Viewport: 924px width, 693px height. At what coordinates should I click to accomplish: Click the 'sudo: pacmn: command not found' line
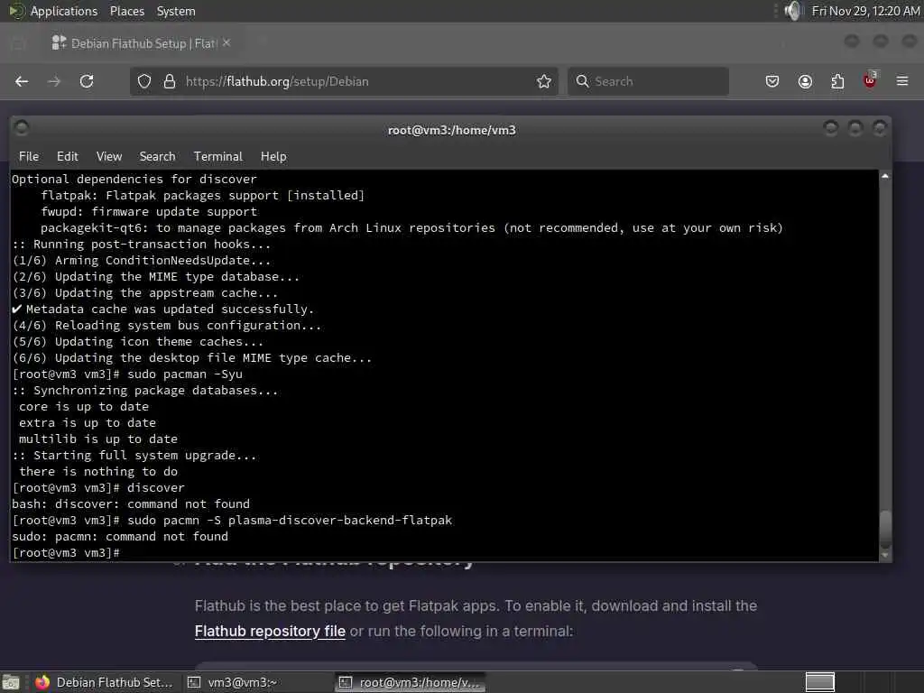tap(120, 537)
